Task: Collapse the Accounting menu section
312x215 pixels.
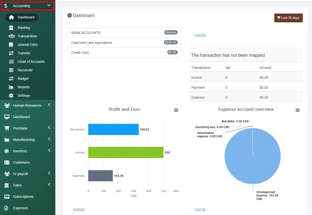Action: (49, 6)
